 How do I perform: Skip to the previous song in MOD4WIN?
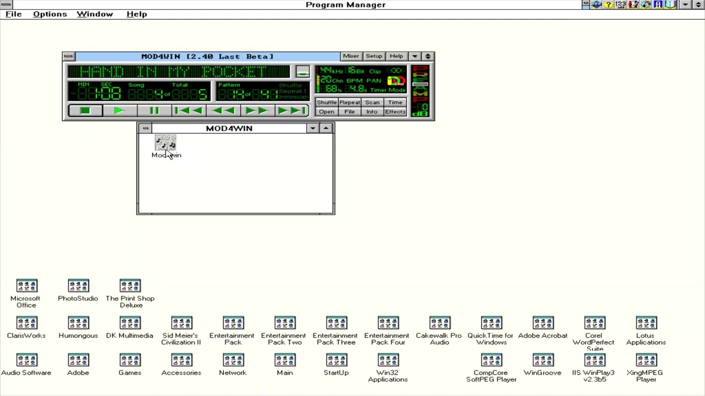[x=188, y=111]
